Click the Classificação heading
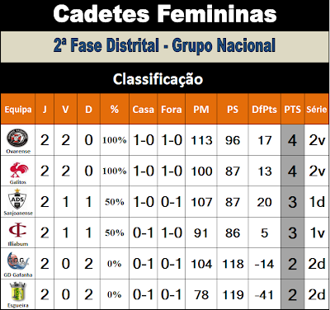Screen dimensions: 330x310 tap(158, 79)
